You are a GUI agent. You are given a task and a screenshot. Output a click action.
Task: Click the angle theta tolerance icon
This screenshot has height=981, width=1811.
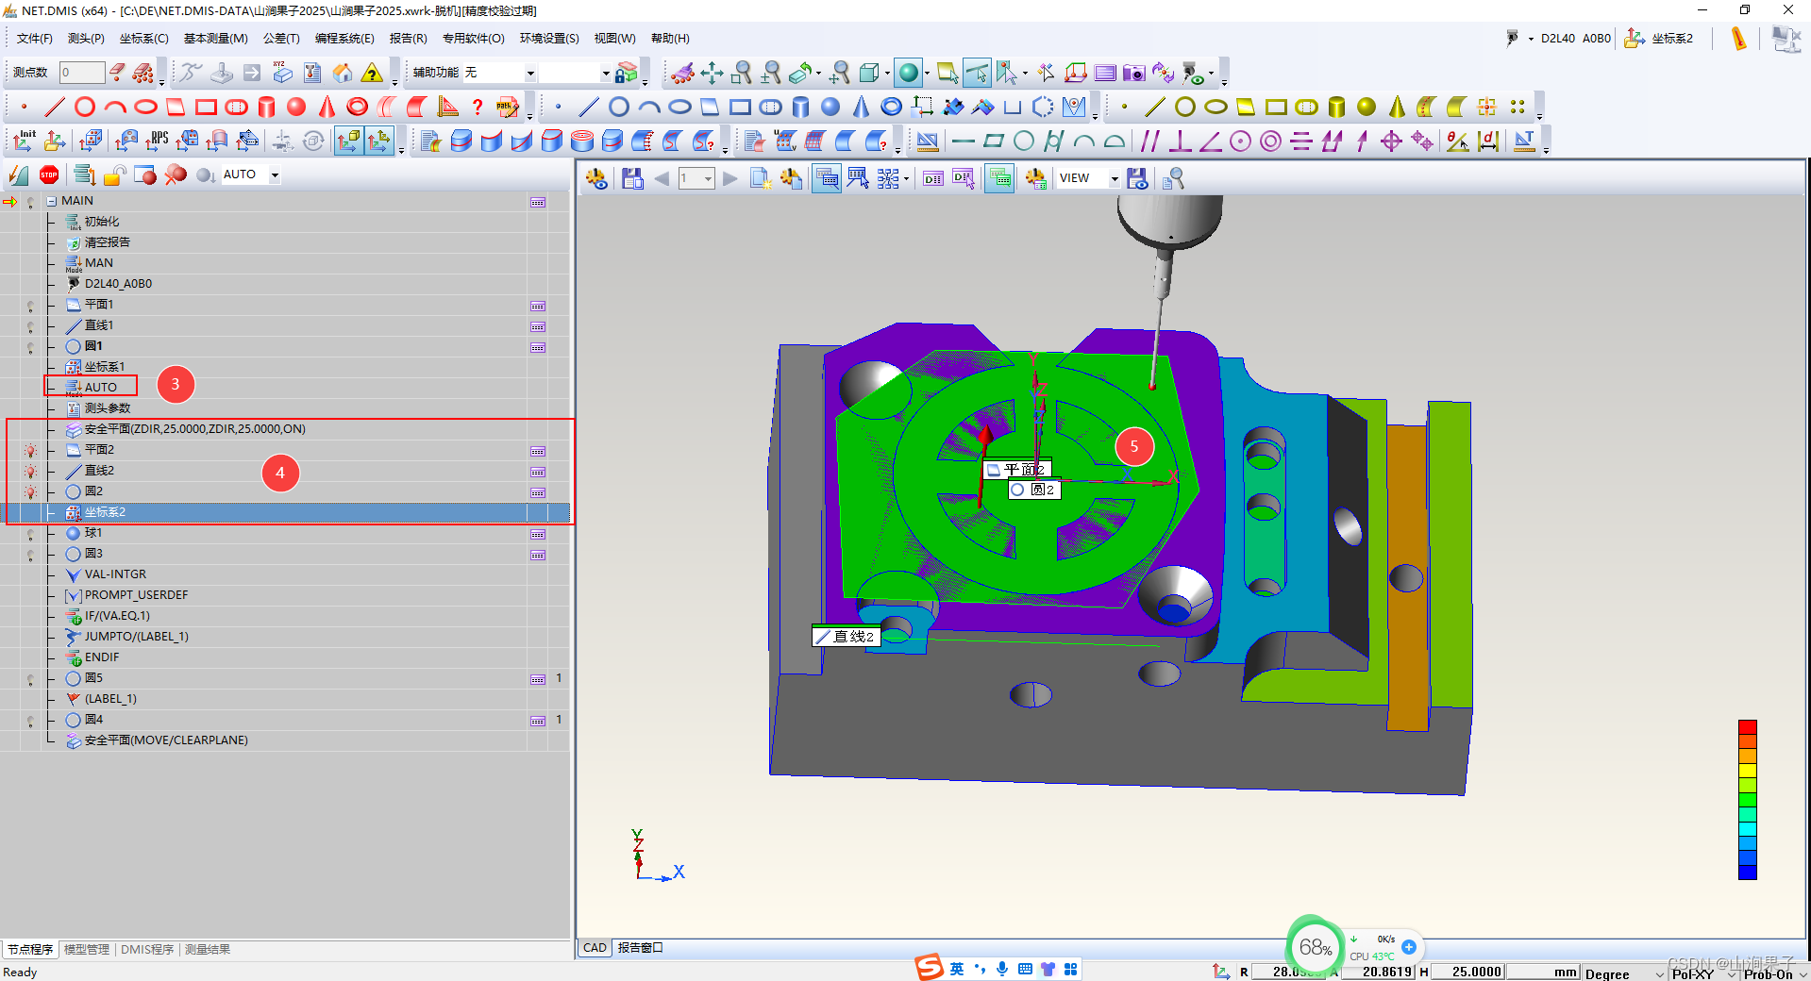pos(1457,141)
